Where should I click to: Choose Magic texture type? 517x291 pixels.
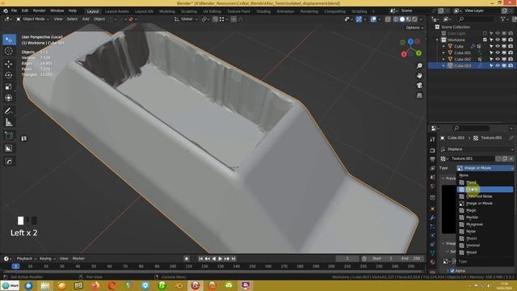(x=485, y=210)
